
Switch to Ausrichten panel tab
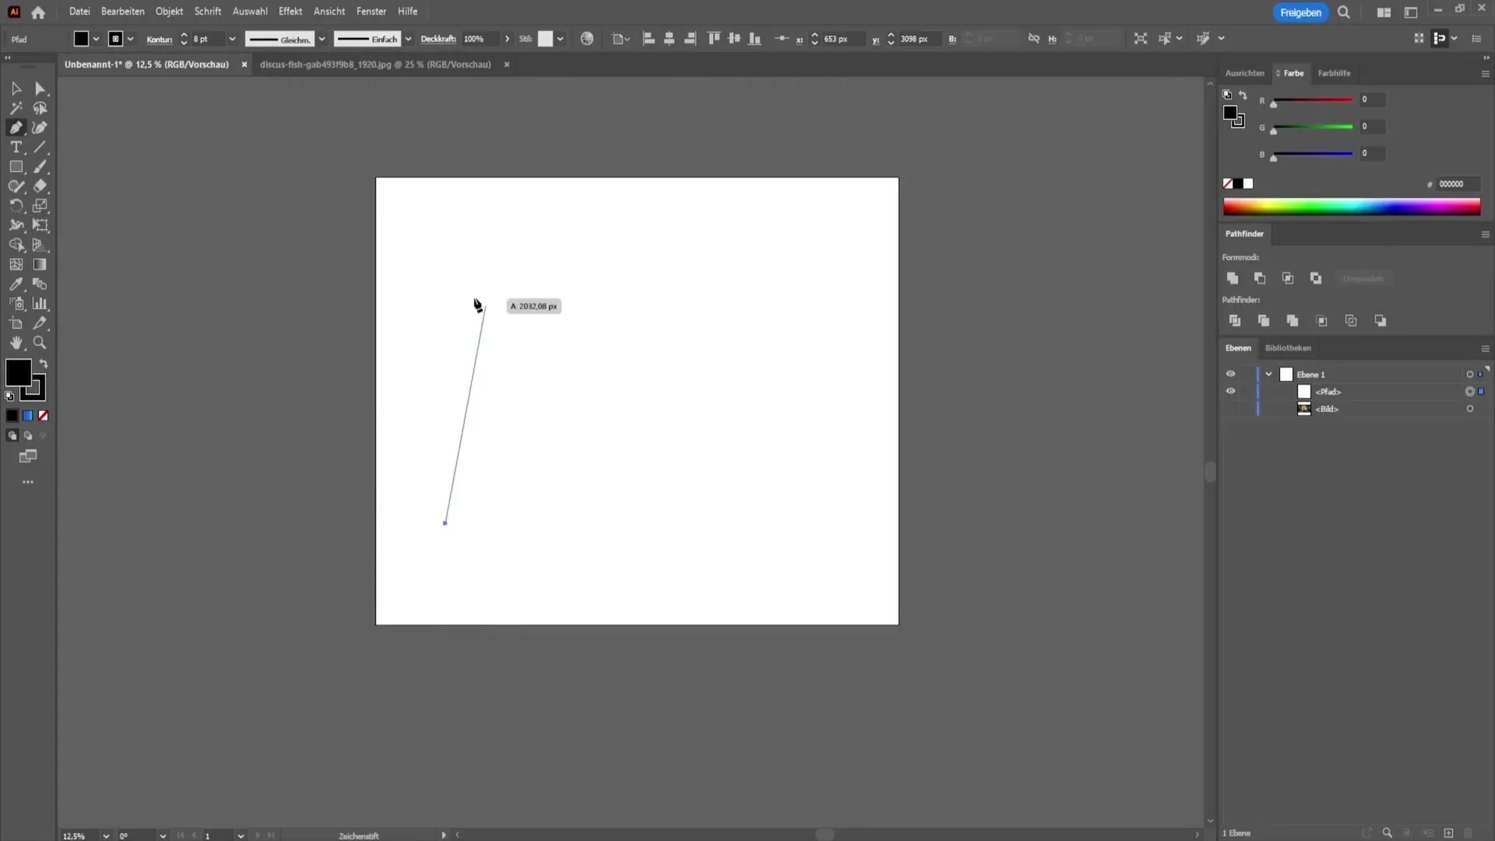pos(1244,73)
